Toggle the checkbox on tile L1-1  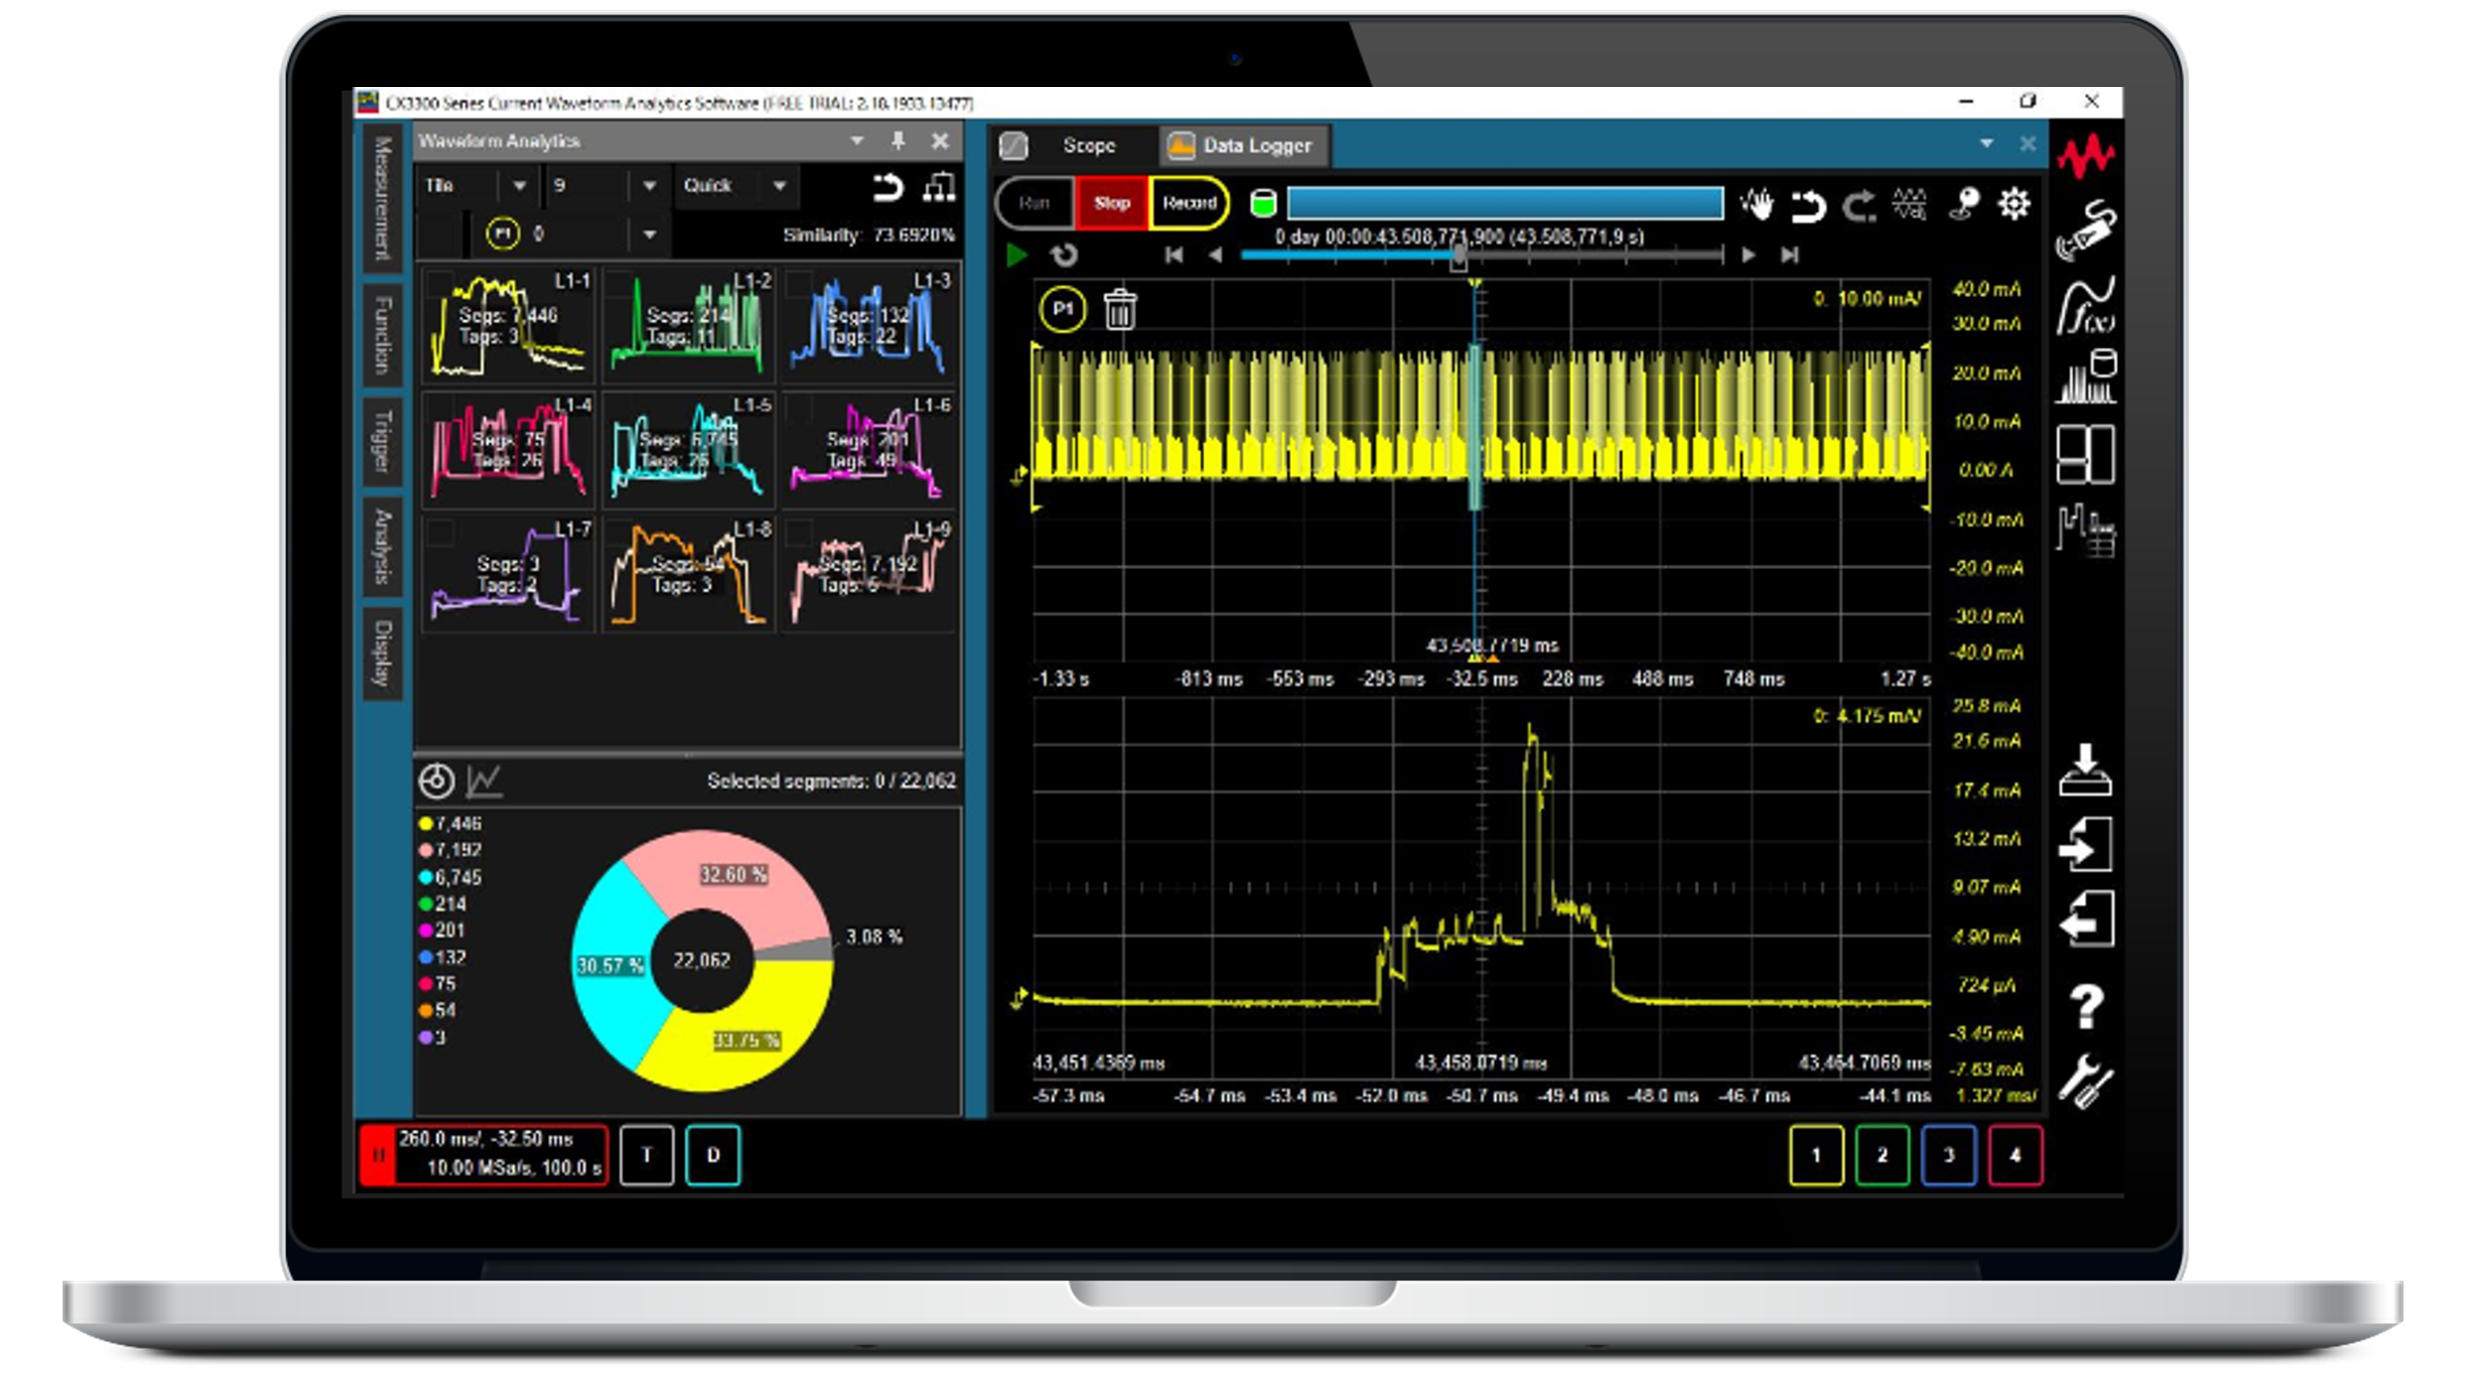440,284
